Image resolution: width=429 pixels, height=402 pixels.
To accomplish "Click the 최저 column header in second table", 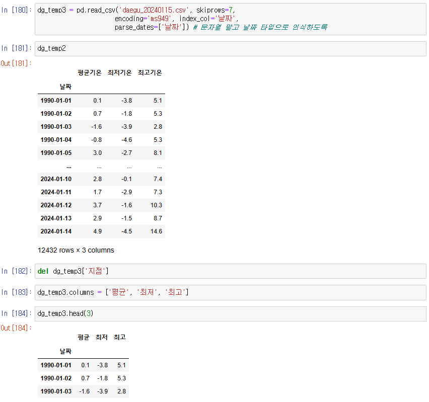I will [102, 337].
